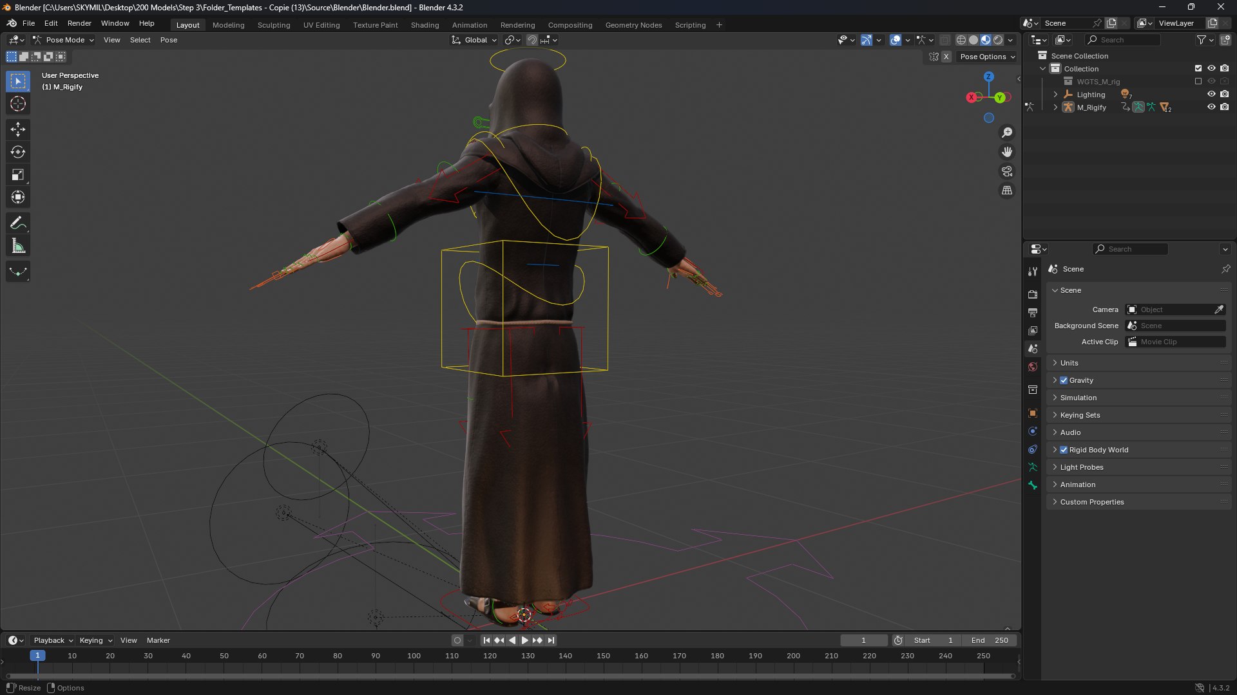
Task: Expand the Keying Sets panel
Action: click(x=1080, y=415)
